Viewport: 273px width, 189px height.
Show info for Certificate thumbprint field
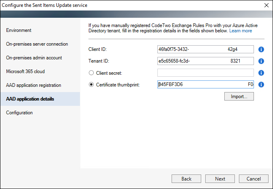(x=261, y=85)
